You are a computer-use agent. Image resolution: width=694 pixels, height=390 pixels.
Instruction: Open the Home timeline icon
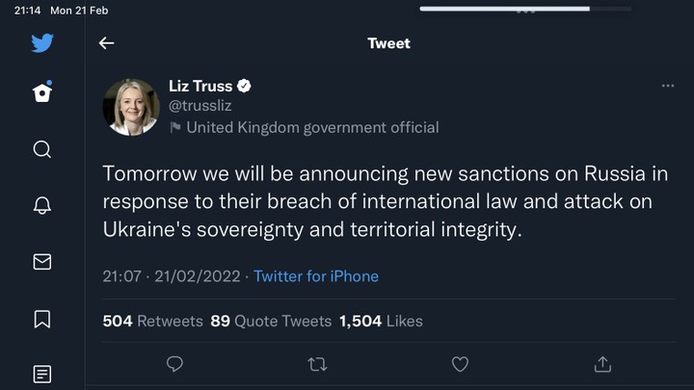[x=41, y=92]
